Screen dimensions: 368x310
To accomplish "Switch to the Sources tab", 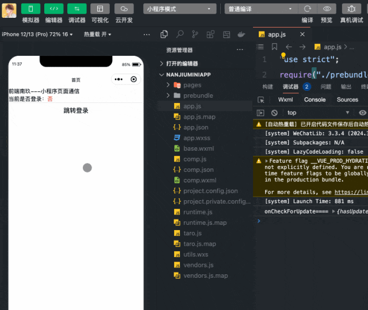I will click(x=347, y=99).
